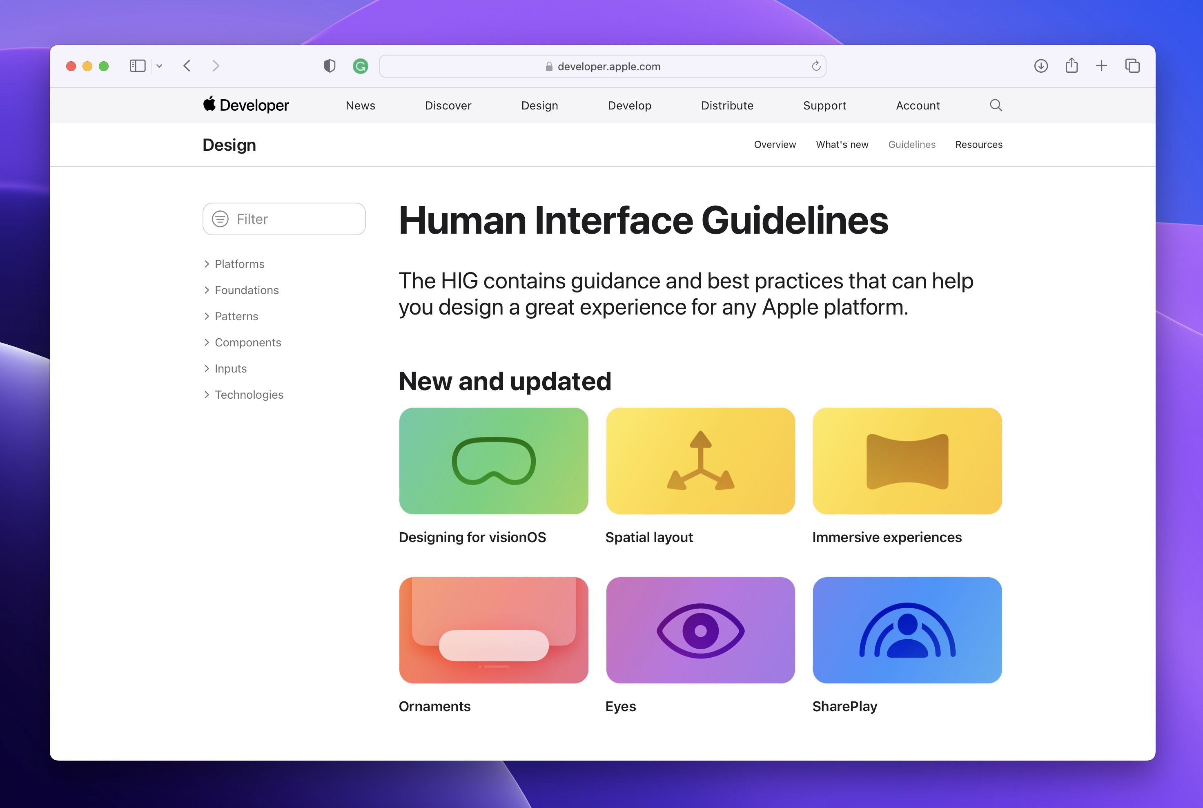Switch to the What's new tab
Viewport: 1203px width, 808px height.
pos(842,145)
